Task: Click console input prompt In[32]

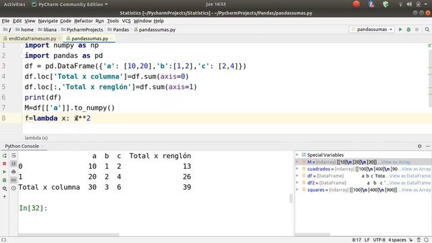Action: pyautogui.click(x=33, y=208)
